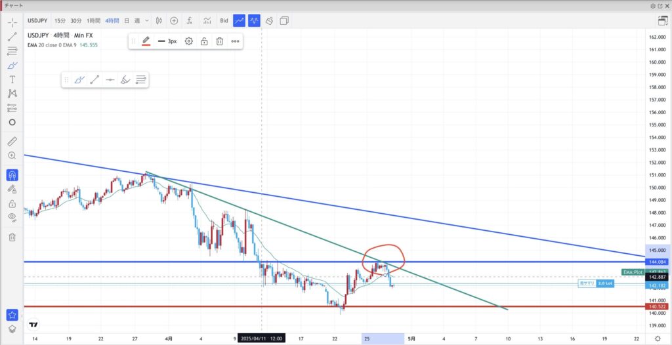This screenshot has height=345, width=672.
Task: Select the text annotation tool
Action: coord(12,79)
